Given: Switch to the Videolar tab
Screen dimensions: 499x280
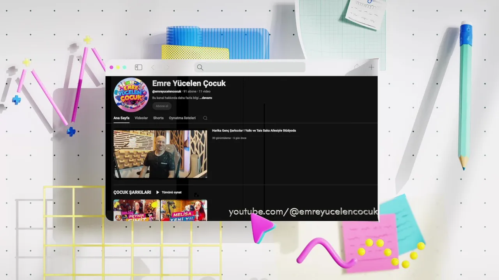Looking at the screenshot, I should pyautogui.click(x=141, y=118).
